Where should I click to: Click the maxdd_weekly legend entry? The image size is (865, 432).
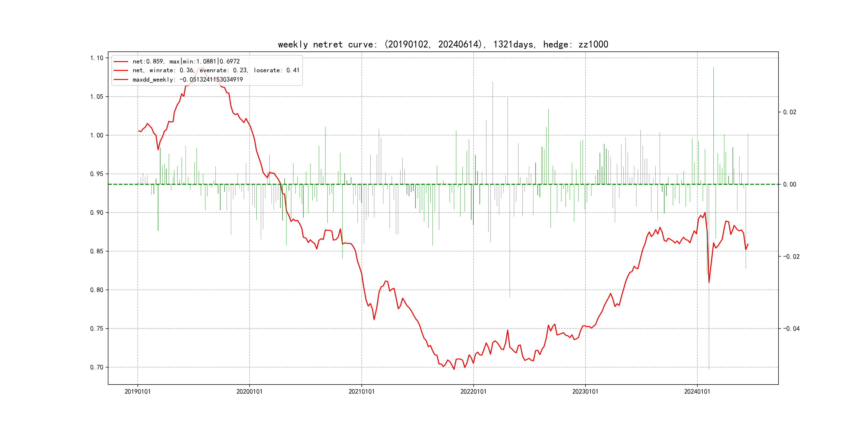coord(187,79)
